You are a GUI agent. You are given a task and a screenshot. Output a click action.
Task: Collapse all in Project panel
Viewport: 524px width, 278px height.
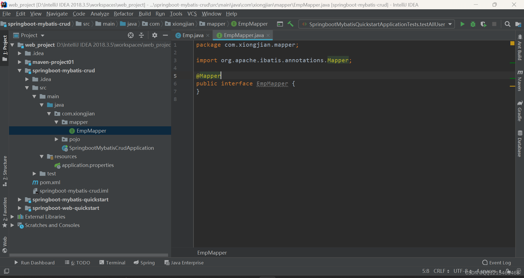141,35
